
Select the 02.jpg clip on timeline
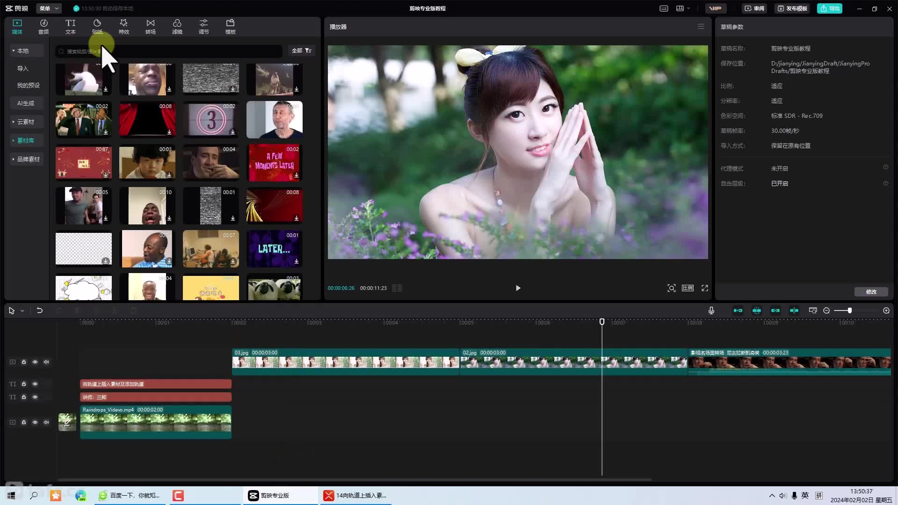[574, 361]
